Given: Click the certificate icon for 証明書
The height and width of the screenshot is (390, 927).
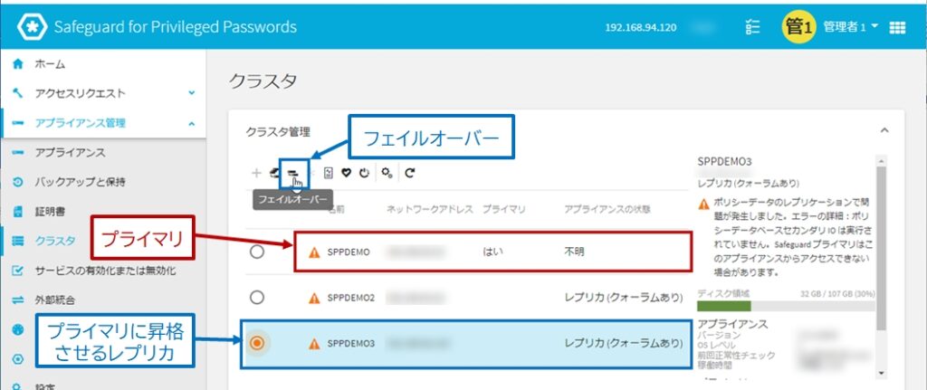Looking at the screenshot, I should pyautogui.click(x=18, y=212).
